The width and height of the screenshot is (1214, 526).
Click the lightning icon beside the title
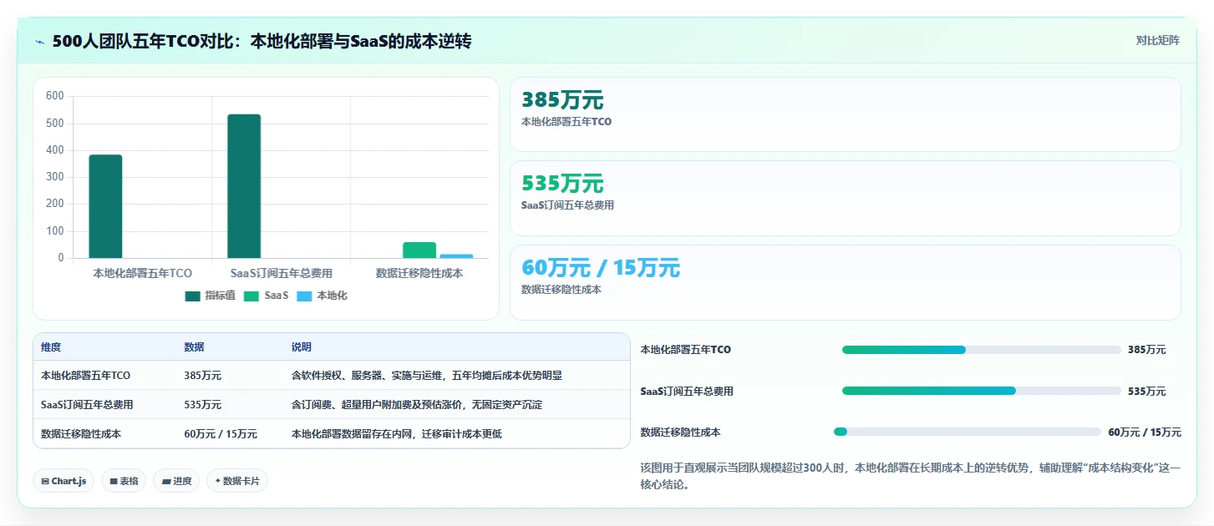[x=39, y=42]
